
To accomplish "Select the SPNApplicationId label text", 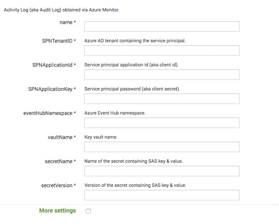I will click(52, 65).
